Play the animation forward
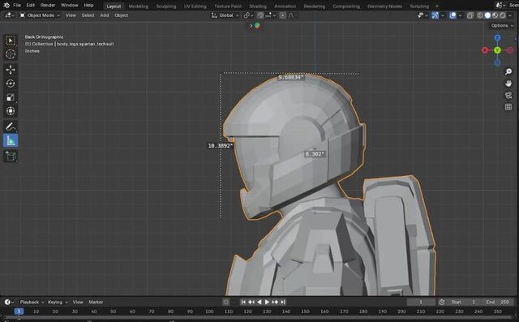 [267, 302]
